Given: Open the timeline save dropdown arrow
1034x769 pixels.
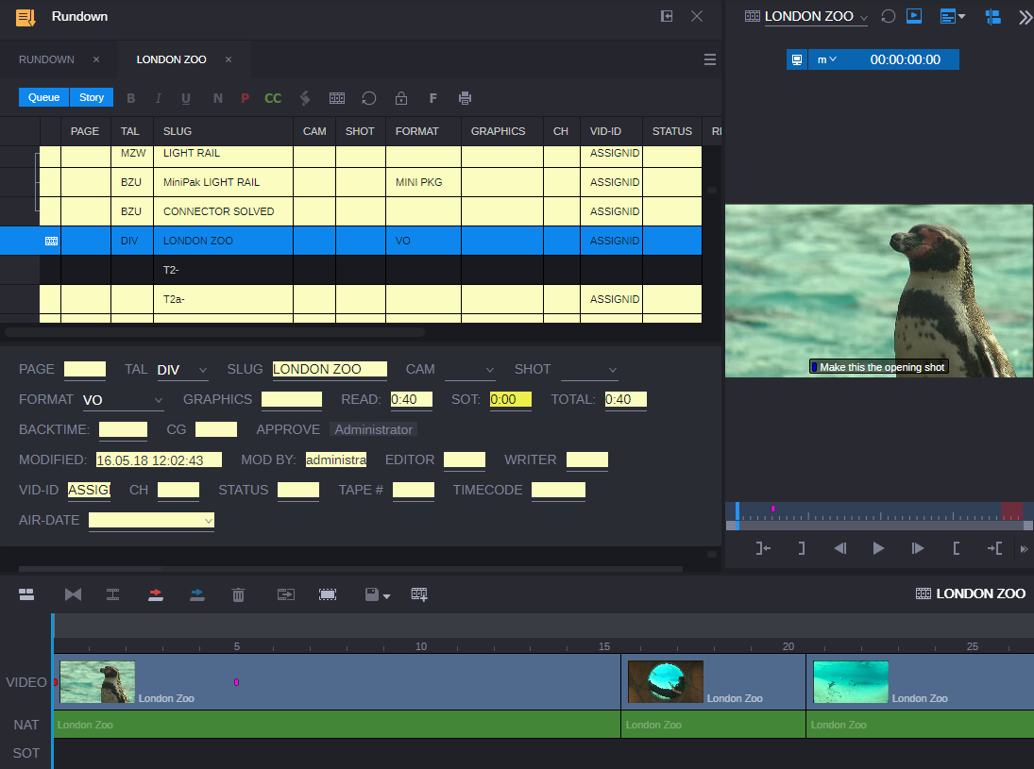Looking at the screenshot, I should click(x=386, y=595).
